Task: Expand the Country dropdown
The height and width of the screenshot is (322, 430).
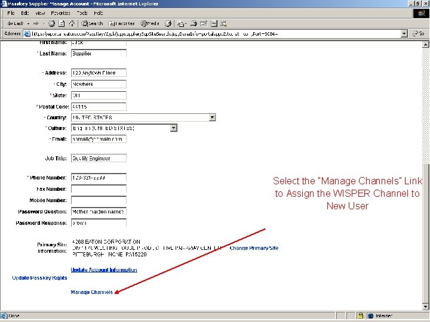Action: click(212, 117)
